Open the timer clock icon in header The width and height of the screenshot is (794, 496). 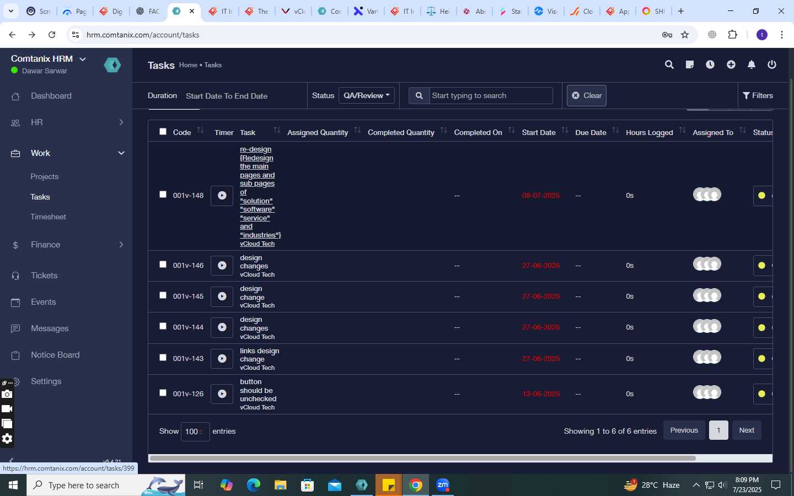pos(710,64)
